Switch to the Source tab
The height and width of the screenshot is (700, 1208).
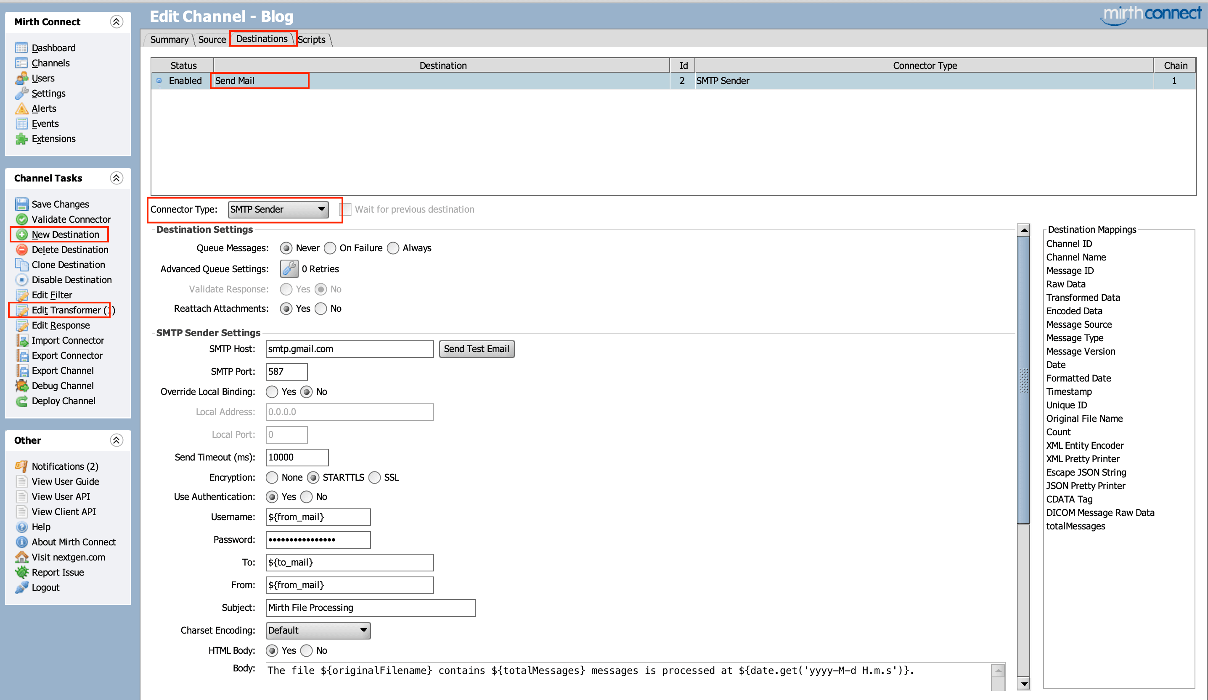[x=212, y=39]
